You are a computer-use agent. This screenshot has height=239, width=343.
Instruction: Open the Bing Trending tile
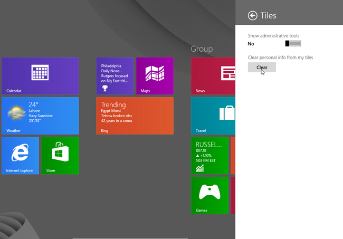(135, 116)
